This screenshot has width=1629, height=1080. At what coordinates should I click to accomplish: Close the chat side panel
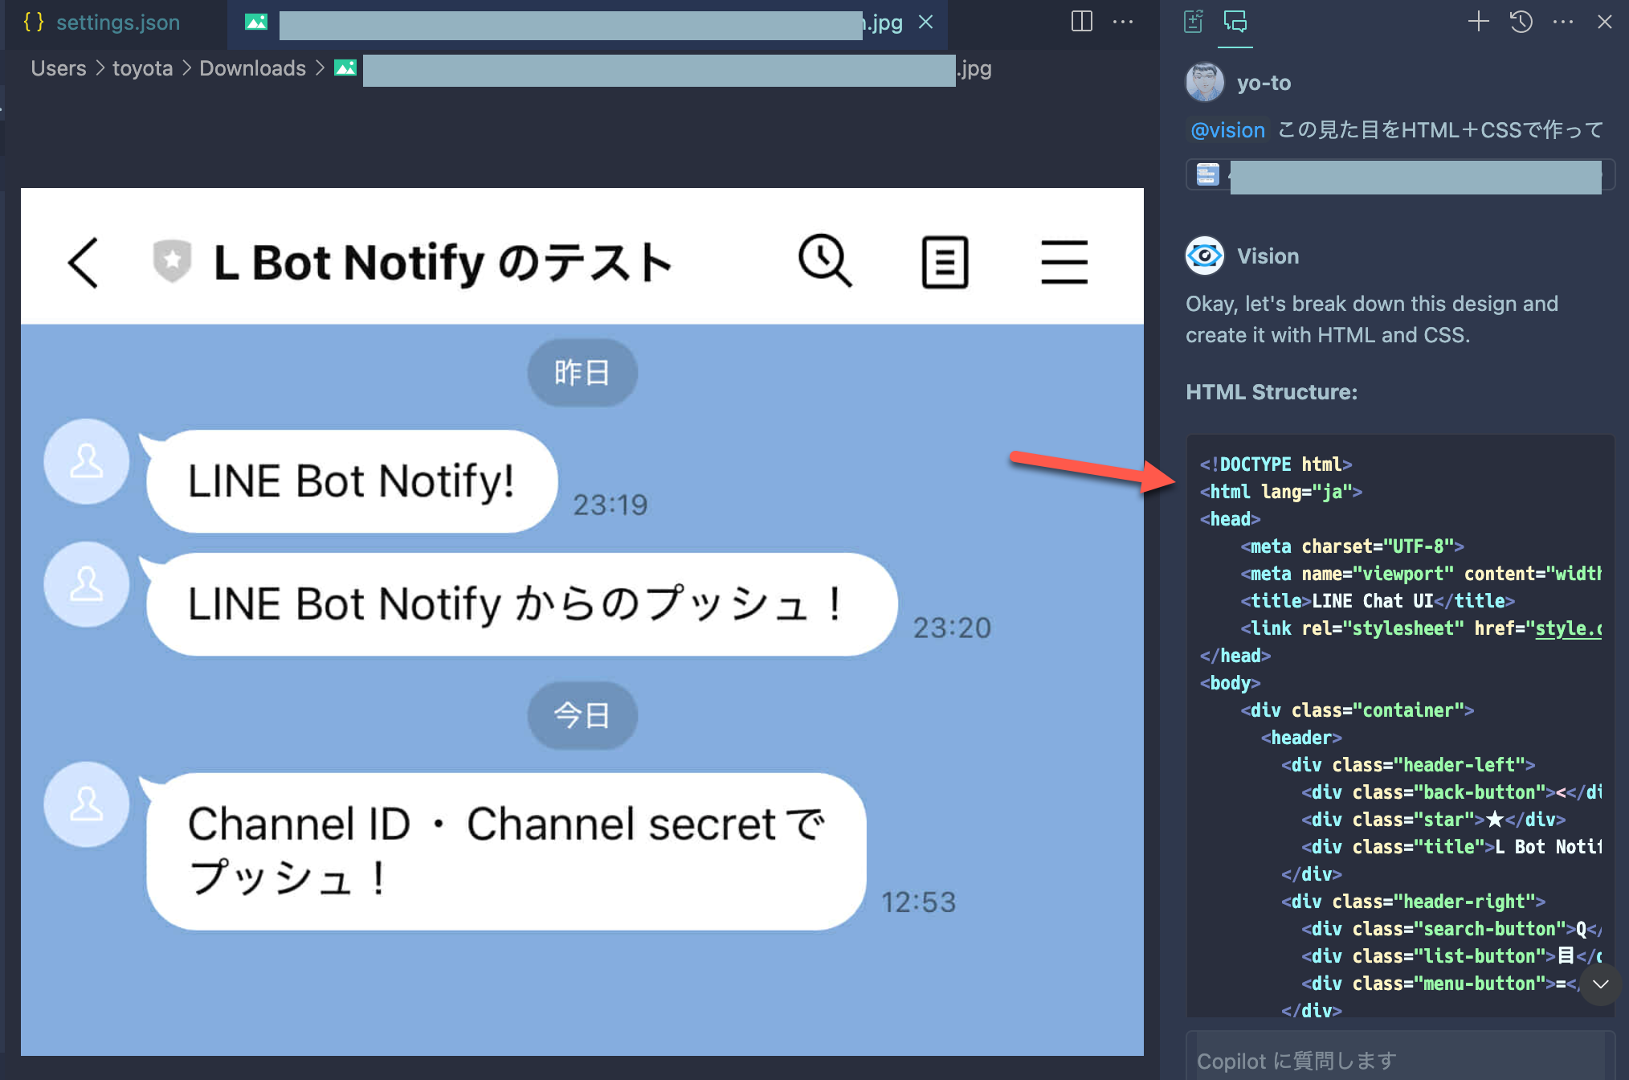[x=1605, y=22]
